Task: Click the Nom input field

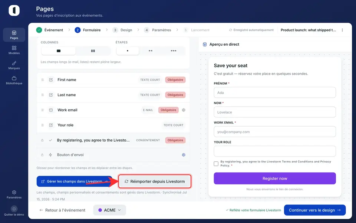Action: [275, 112]
